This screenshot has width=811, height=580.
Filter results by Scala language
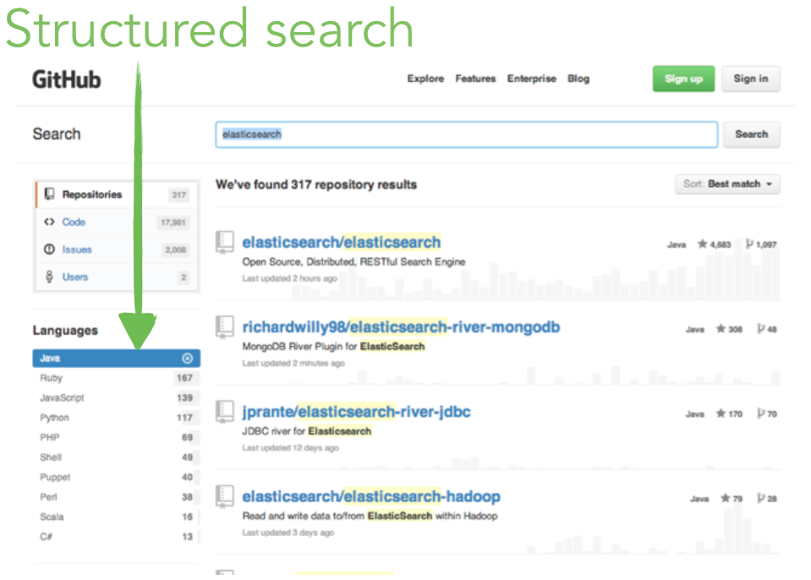(117, 517)
